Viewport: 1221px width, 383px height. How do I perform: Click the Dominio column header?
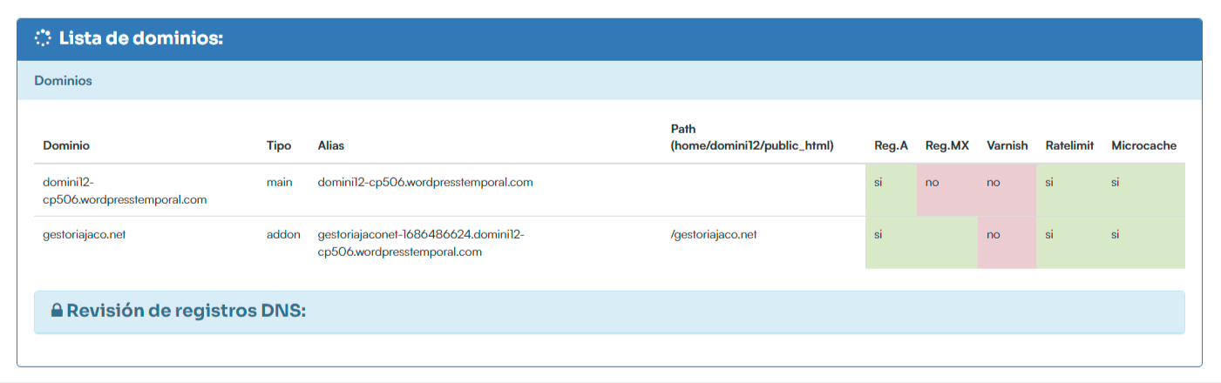point(66,145)
